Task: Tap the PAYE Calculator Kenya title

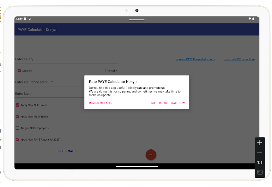Action: pos(37,30)
